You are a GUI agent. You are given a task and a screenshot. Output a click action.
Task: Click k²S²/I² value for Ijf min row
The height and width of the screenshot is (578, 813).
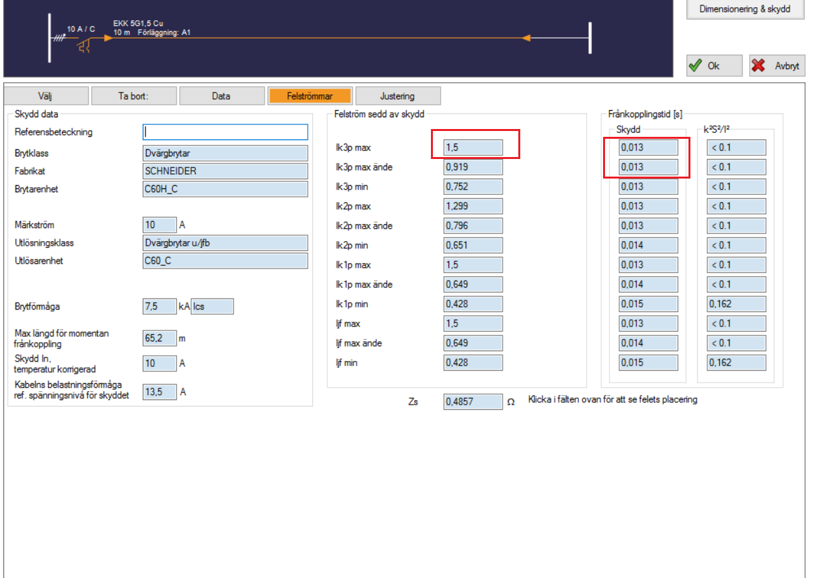[x=736, y=362]
